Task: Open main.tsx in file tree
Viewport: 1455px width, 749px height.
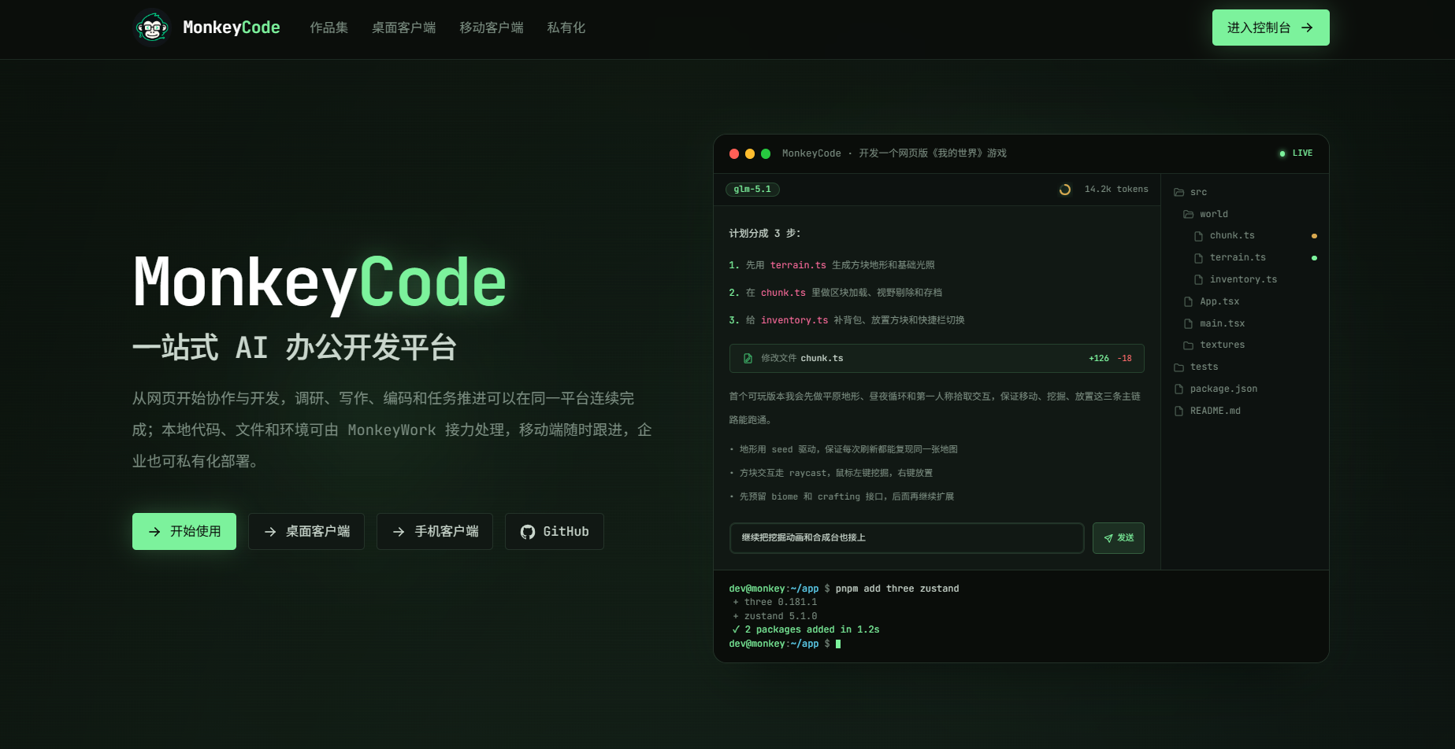Action: [x=1214, y=323]
